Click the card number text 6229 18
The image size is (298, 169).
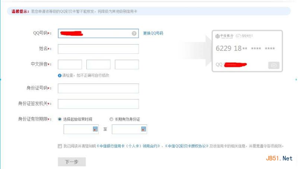pyautogui.click(x=229, y=48)
